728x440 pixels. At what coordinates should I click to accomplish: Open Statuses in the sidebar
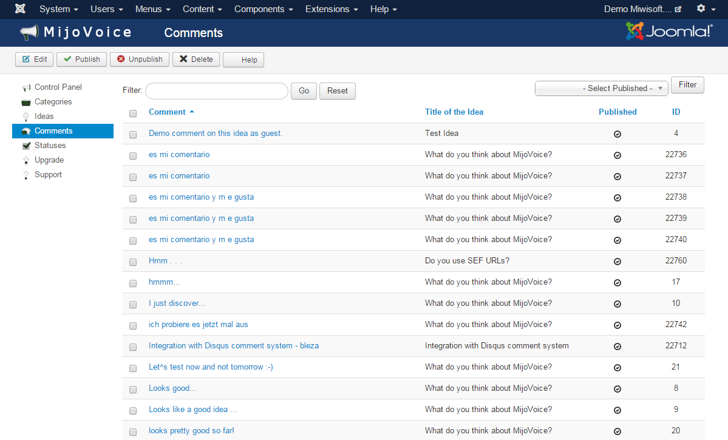[50, 146]
